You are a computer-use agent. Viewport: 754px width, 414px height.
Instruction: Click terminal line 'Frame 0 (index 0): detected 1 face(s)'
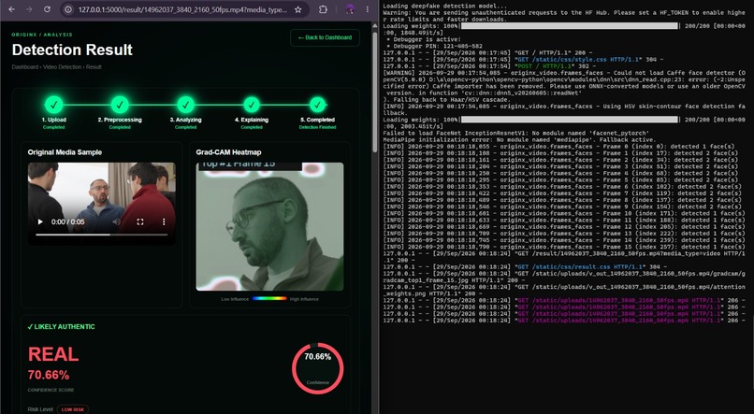558,147
